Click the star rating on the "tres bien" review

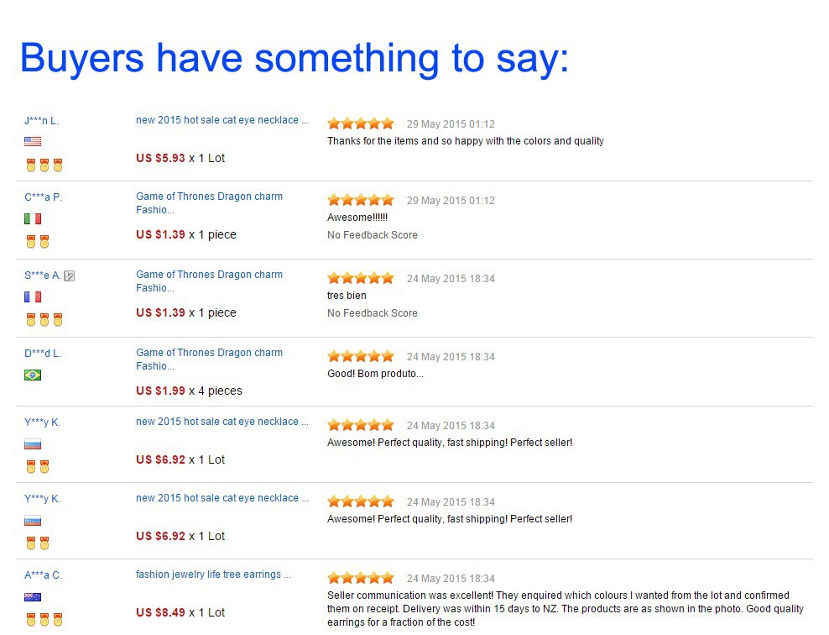coord(360,278)
